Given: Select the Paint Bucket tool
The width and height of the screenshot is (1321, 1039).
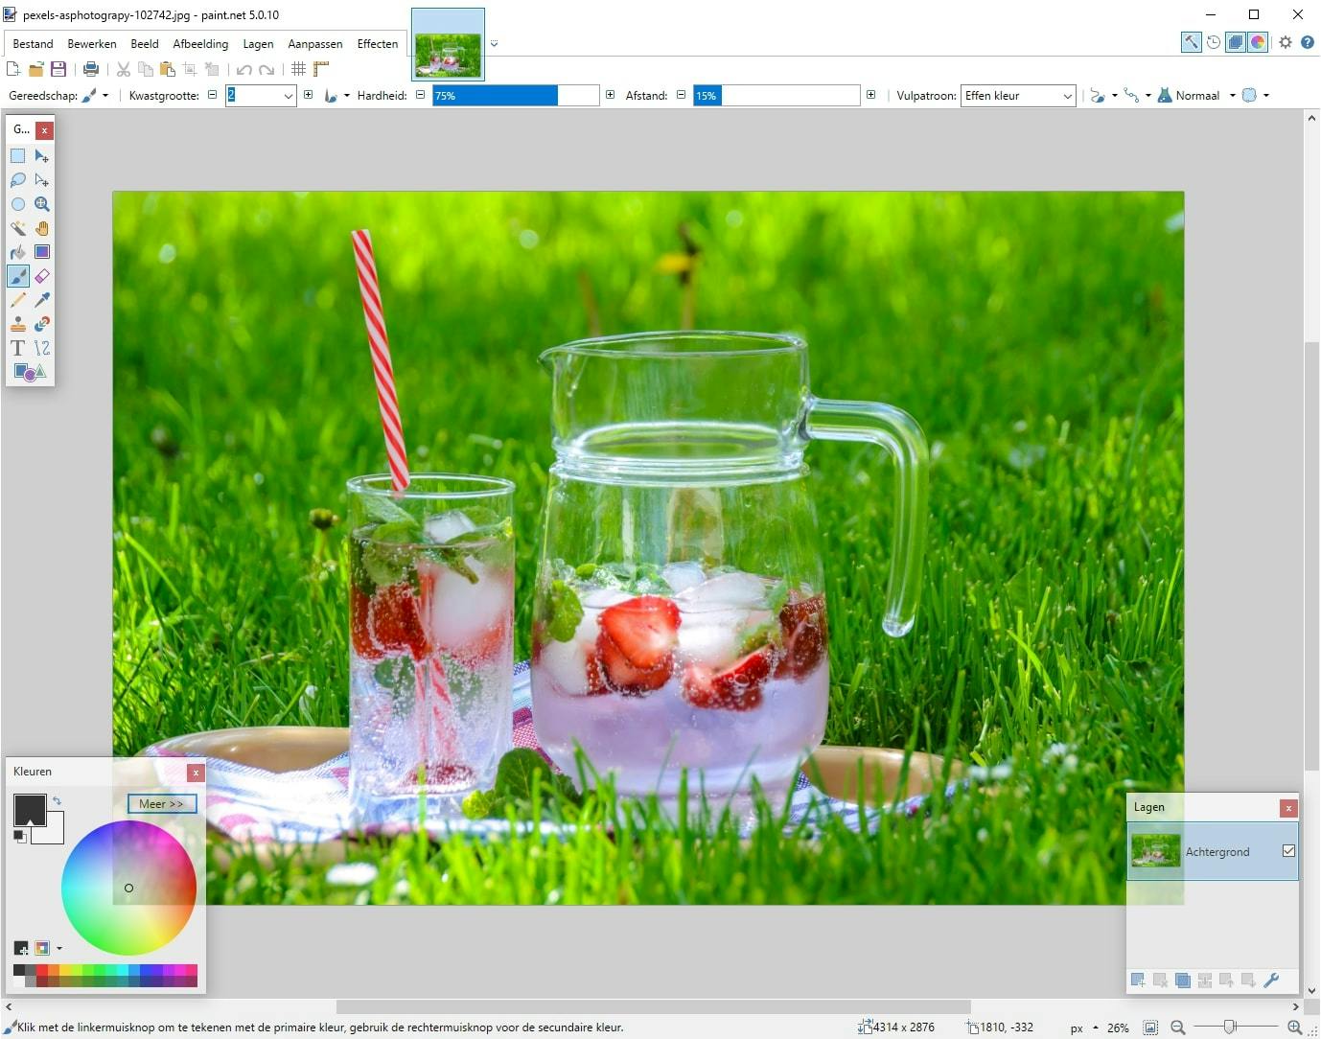Looking at the screenshot, I should (x=18, y=252).
